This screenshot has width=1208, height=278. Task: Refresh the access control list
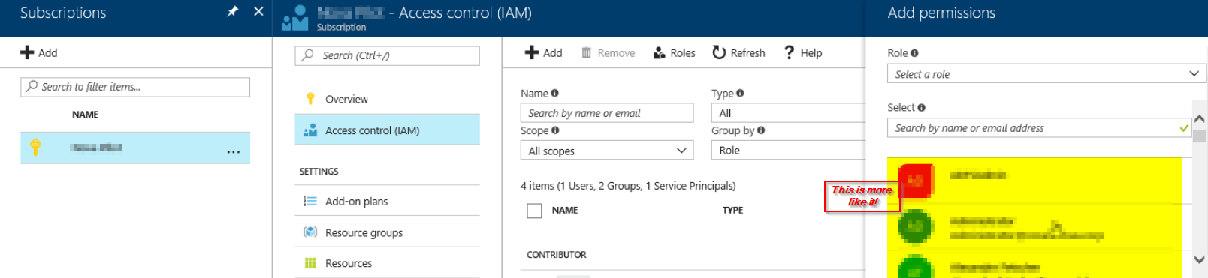click(738, 52)
